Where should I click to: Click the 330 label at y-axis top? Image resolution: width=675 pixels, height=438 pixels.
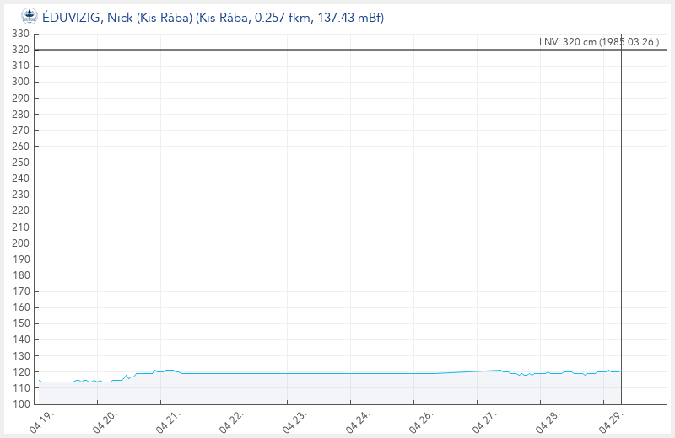coord(20,34)
